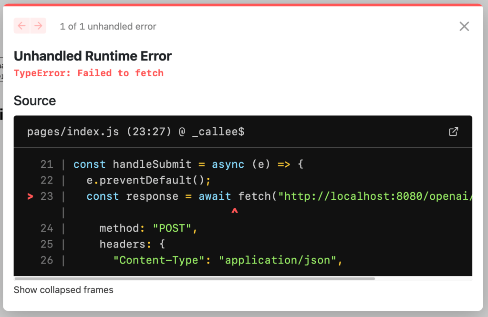This screenshot has height=317, width=488.
Task: Click the '1 of 1 unhandled error' counter
Action: (108, 27)
